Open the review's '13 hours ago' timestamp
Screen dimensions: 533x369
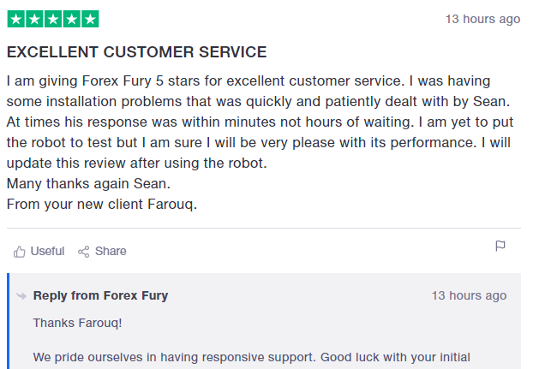(x=482, y=19)
